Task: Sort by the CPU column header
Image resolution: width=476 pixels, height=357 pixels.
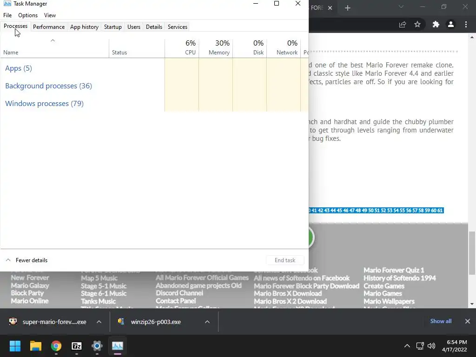Action: [182, 48]
